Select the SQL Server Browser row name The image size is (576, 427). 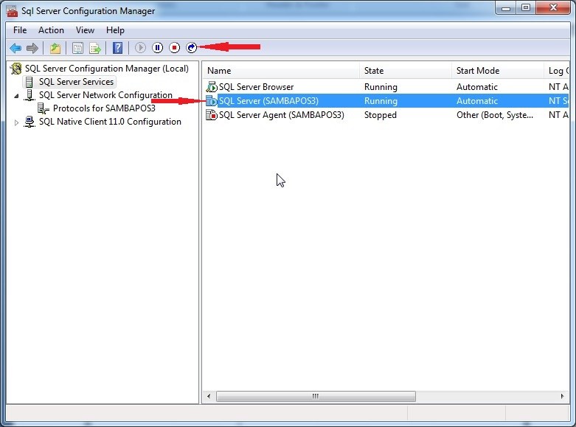point(256,87)
